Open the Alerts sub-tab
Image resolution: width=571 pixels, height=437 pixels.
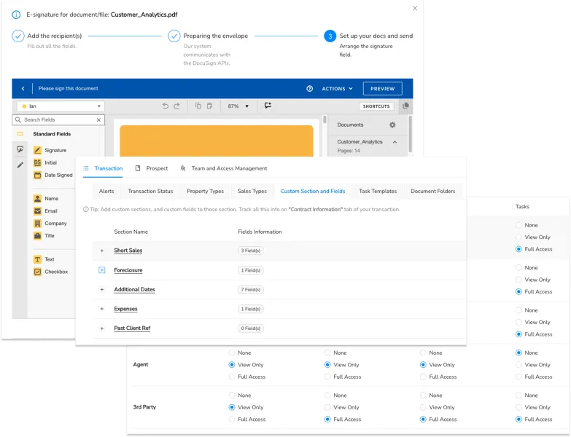(x=106, y=191)
